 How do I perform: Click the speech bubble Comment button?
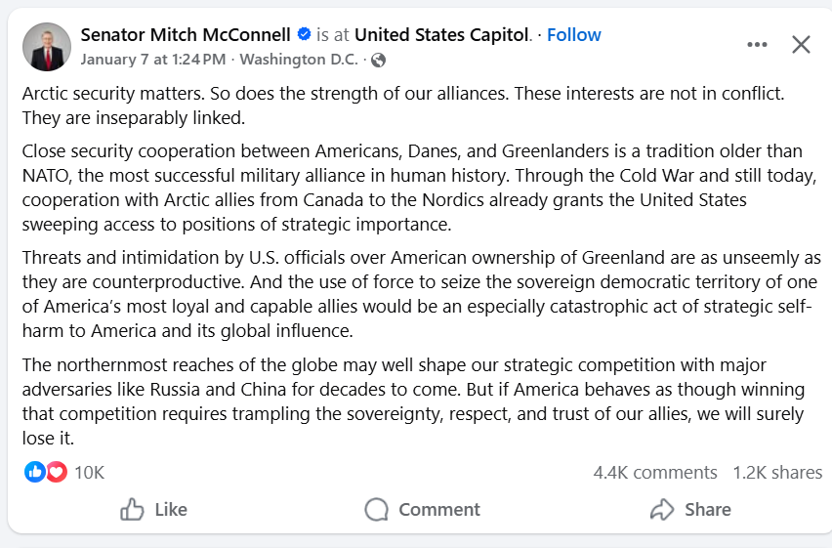pos(422,509)
